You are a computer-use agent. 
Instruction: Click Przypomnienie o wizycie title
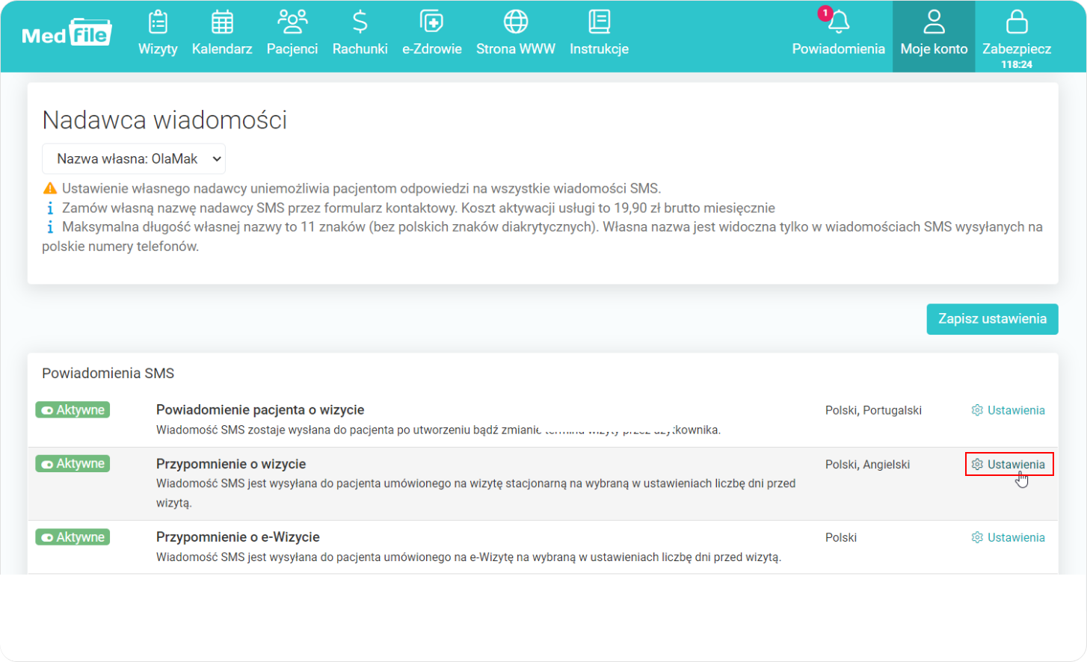pyautogui.click(x=231, y=463)
